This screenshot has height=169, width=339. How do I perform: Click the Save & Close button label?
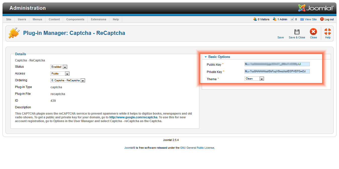297,37
